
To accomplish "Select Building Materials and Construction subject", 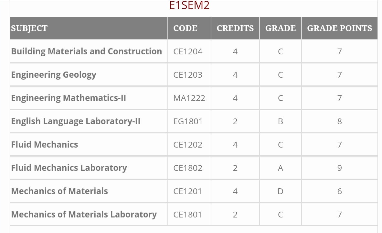I will [x=87, y=51].
